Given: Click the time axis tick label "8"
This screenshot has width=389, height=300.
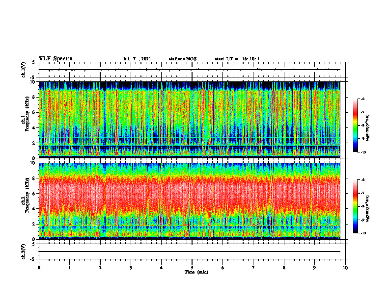Looking at the screenshot, I should pyautogui.click(x=284, y=268).
